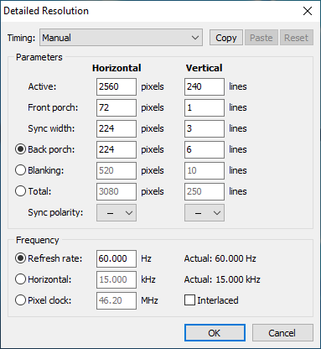Image resolution: width=321 pixels, height=349 pixels.
Task: Click the 'Actual: 15.000 kHz' text
Action: (x=222, y=279)
